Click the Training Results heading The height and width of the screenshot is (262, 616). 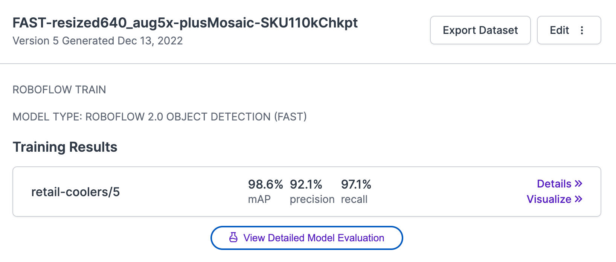pos(65,147)
